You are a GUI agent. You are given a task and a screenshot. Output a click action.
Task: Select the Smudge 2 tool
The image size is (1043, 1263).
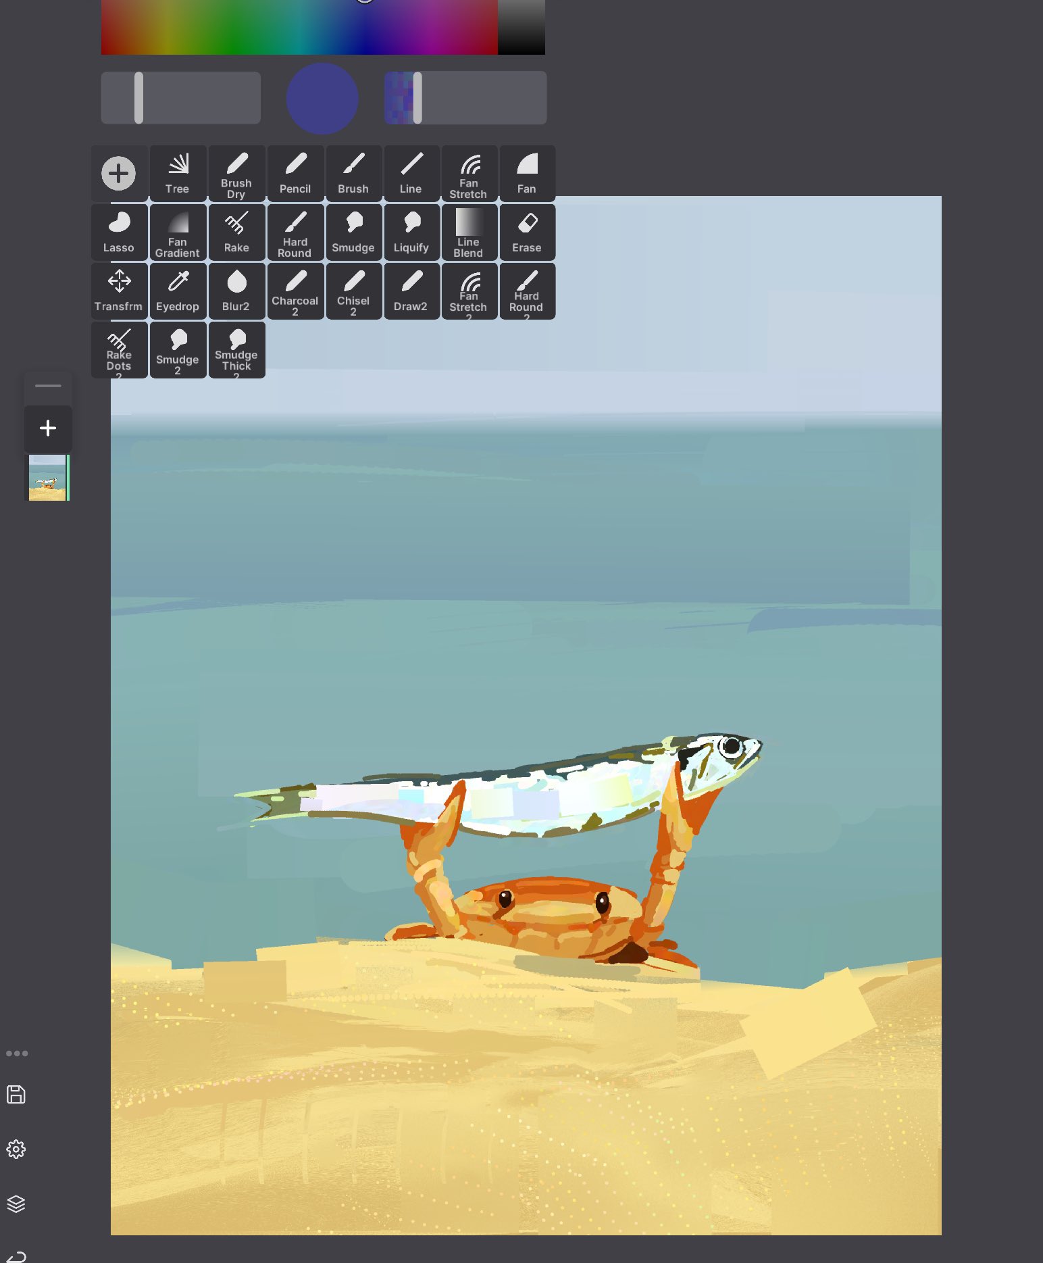(178, 349)
